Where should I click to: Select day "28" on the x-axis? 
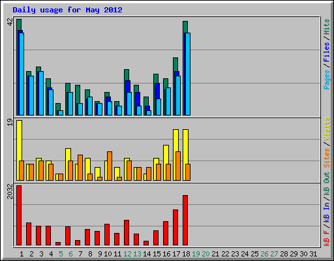coord(284,254)
